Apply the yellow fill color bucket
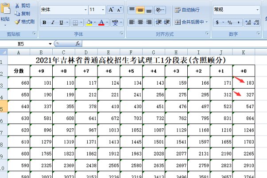 (x=89, y=22)
